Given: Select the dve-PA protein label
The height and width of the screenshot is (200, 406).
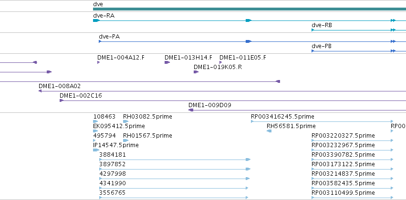Looking at the screenshot, I should (x=109, y=37).
